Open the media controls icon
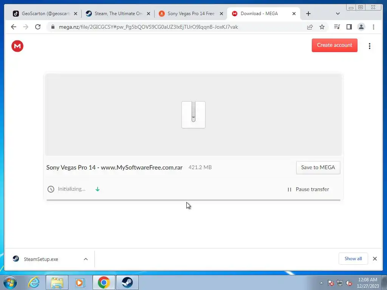 click(337, 27)
